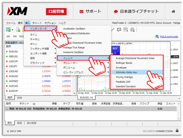Open the EURUSD, H1 chart tab
This screenshot has height=138, width=183.
click(86, 98)
